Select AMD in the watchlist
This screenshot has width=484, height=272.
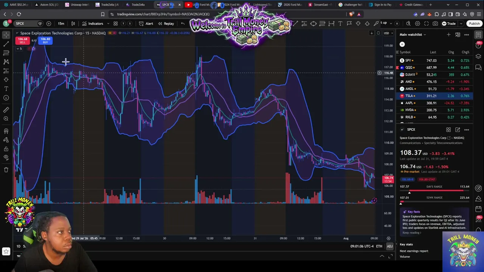434,82
